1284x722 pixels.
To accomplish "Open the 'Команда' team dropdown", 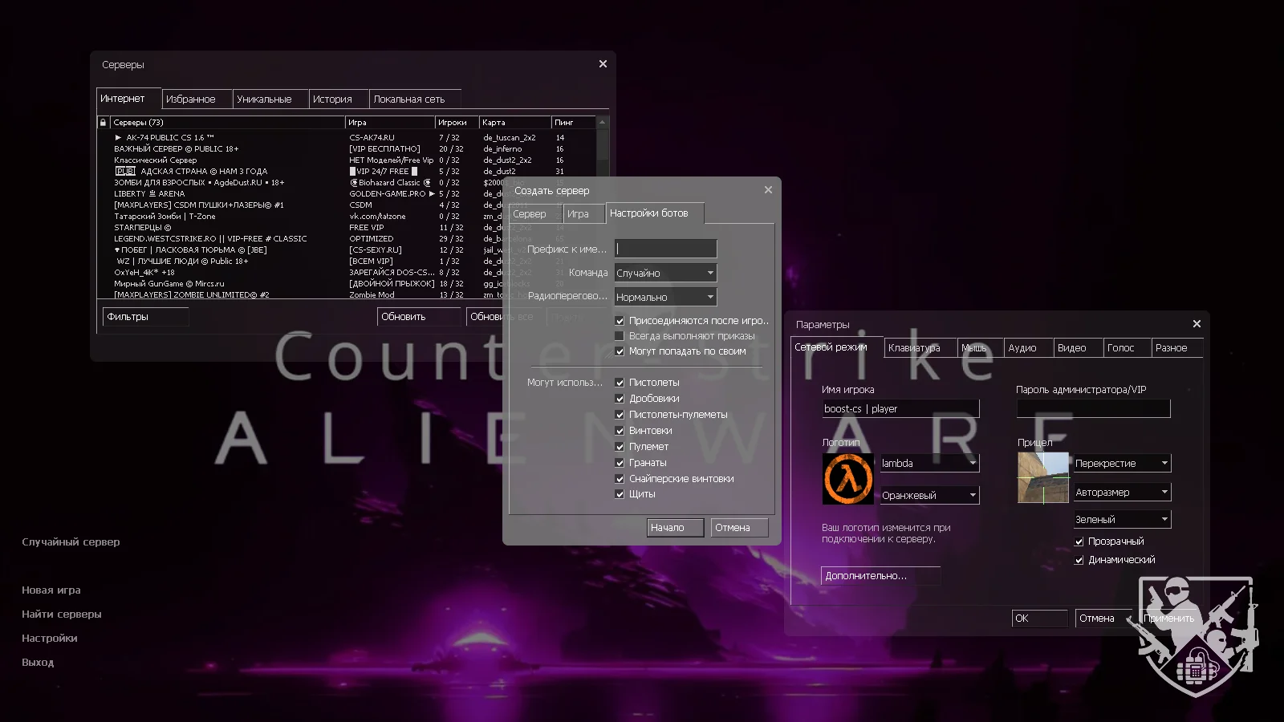I will pyautogui.click(x=665, y=273).
